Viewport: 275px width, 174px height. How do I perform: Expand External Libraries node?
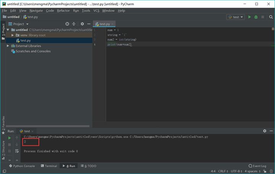pyautogui.click(x=8, y=46)
